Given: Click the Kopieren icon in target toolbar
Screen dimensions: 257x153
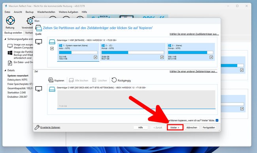Looking at the screenshot, I should coord(51,80).
